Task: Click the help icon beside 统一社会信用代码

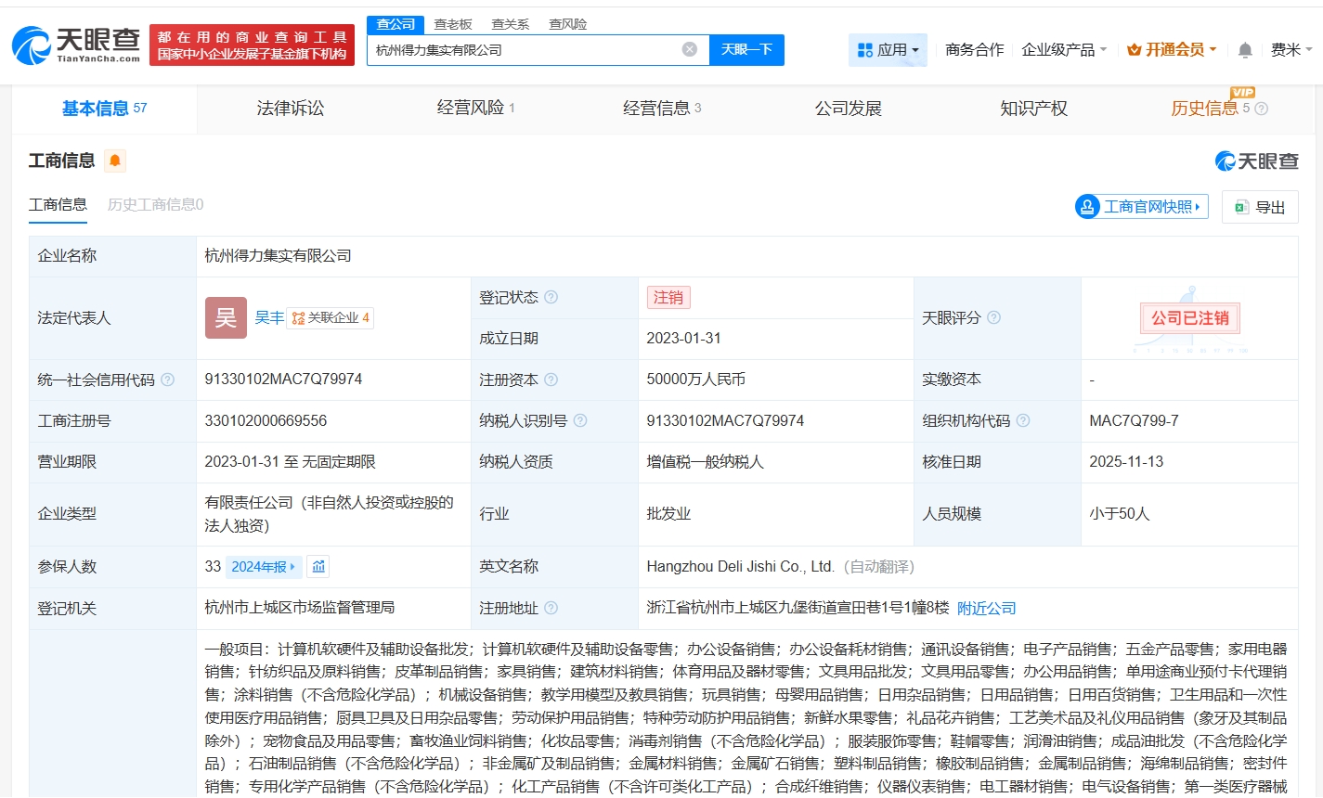Action: coord(167,379)
